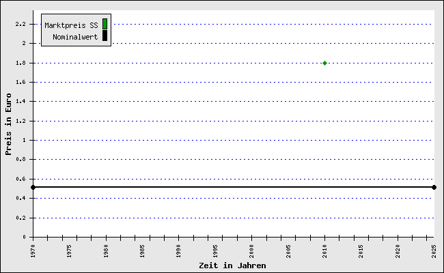Click the 'Marktpreis SS' legend label
Image resolution: width=444 pixels, height=273 pixels.
tap(71, 25)
